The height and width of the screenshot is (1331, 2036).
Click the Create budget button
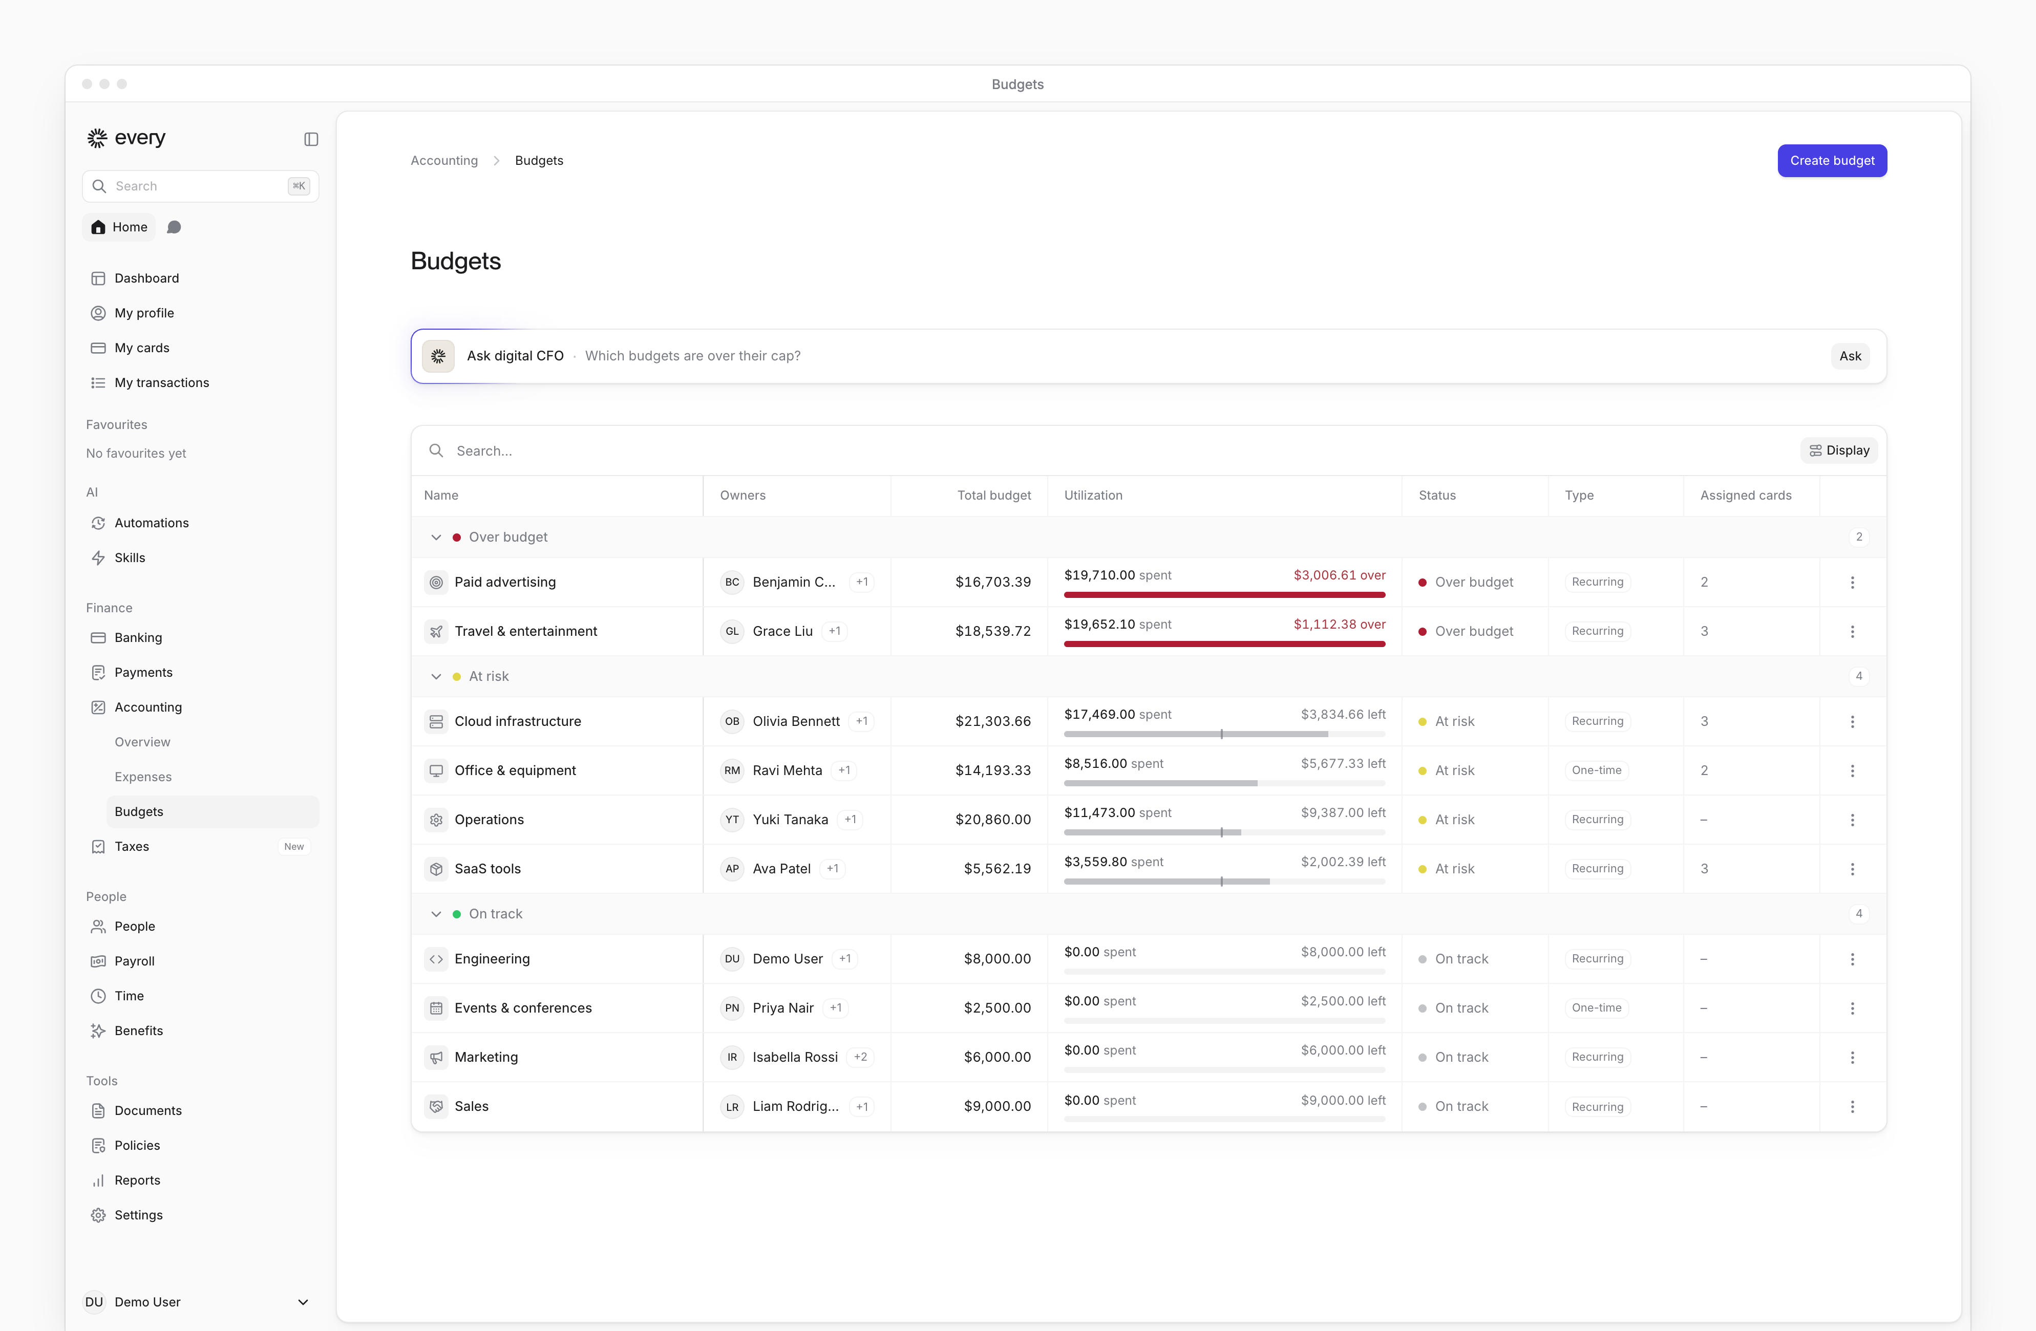coord(1832,161)
